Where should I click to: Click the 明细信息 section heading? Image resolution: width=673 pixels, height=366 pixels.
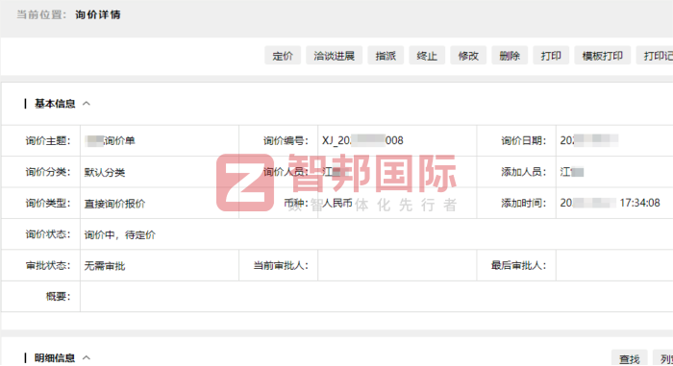tap(55, 357)
